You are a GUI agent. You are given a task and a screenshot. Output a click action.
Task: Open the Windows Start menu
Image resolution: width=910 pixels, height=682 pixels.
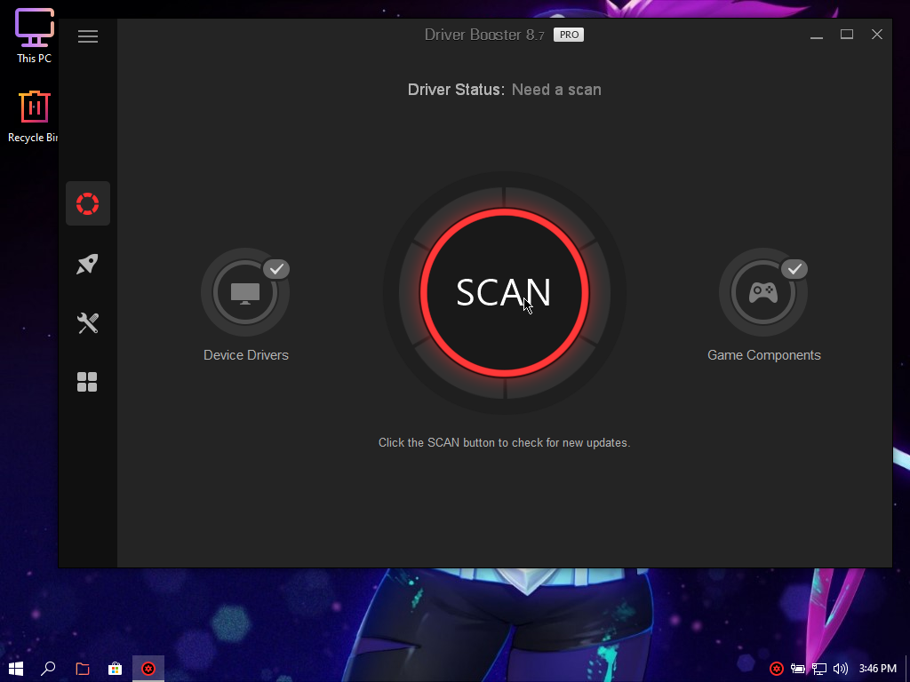[x=16, y=669]
